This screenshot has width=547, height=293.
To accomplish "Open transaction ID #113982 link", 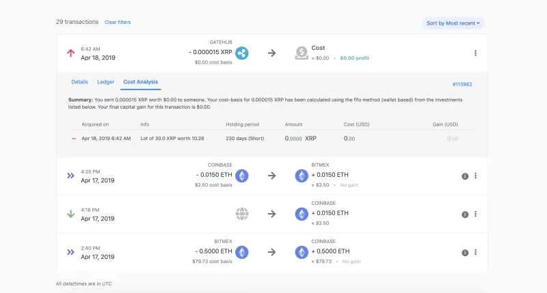I will pos(462,84).
